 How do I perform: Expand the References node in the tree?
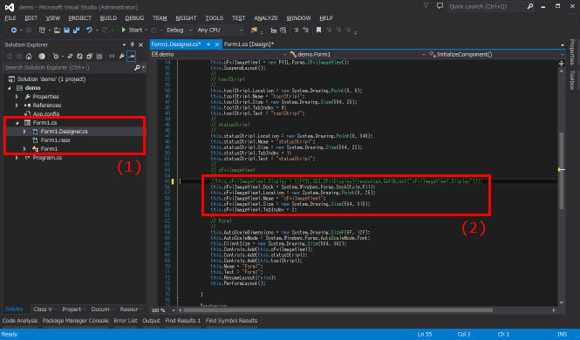coord(17,105)
